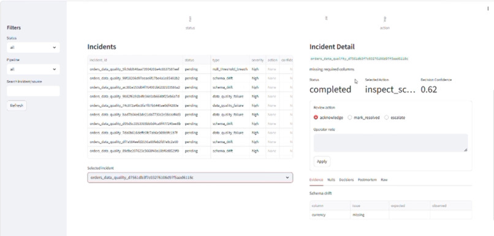Switch to the Evidence tab
The width and height of the screenshot is (494, 236).
tap(316, 180)
